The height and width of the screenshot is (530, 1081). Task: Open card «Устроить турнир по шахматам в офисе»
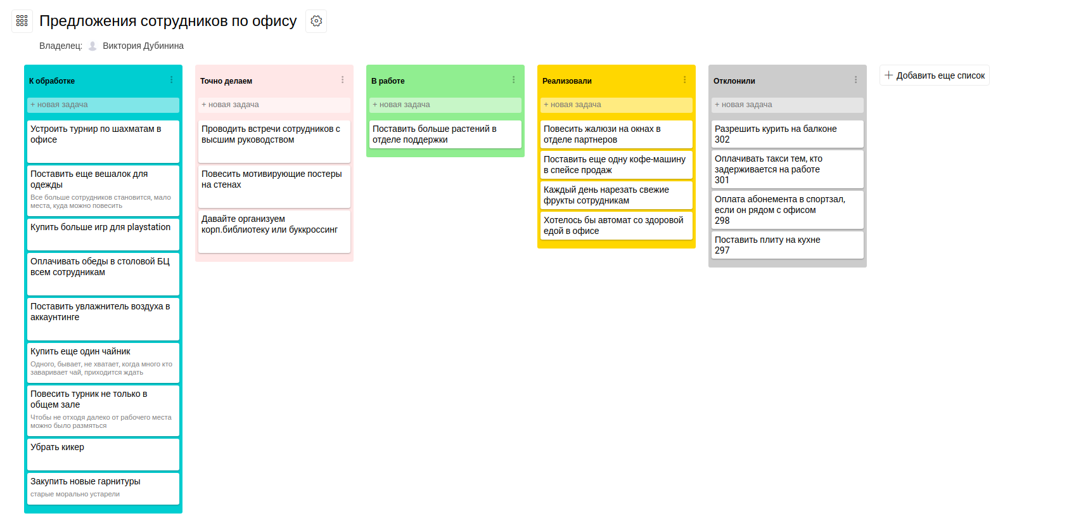tap(103, 141)
